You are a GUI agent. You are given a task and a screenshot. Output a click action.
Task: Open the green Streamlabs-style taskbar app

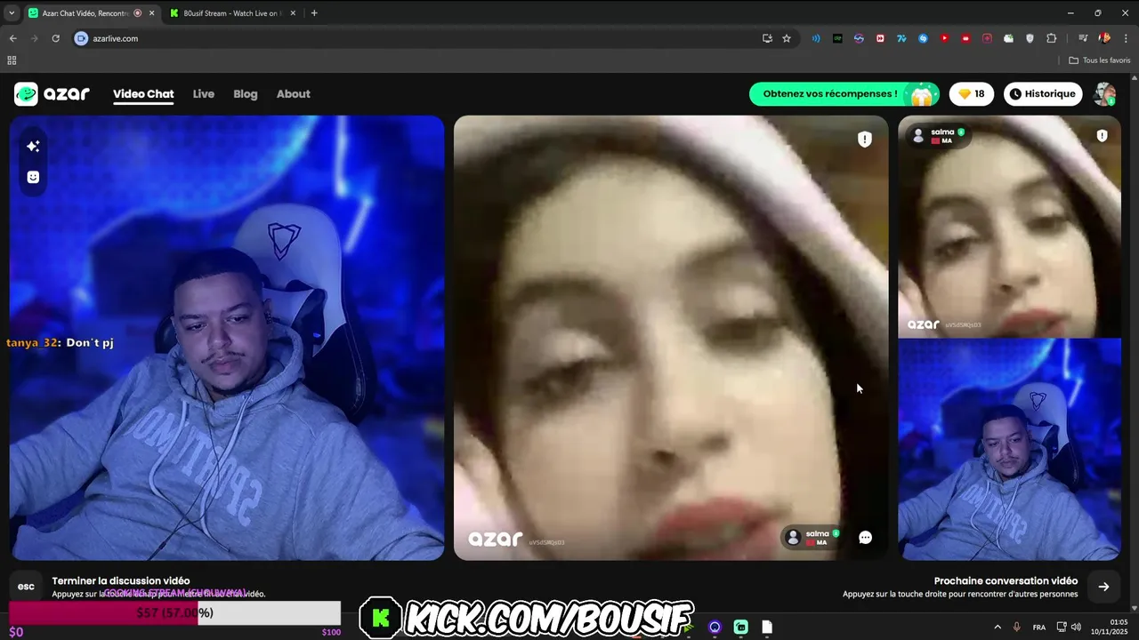coord(740,628)
